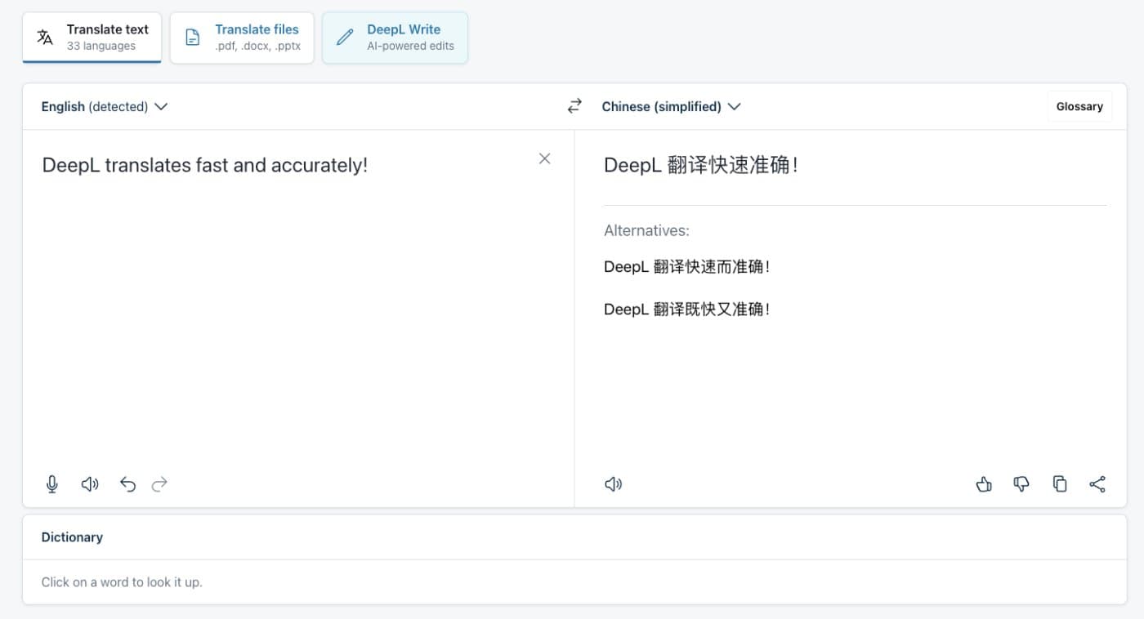
Task: Listen to source text speaker icon
Action: (90, 484)
